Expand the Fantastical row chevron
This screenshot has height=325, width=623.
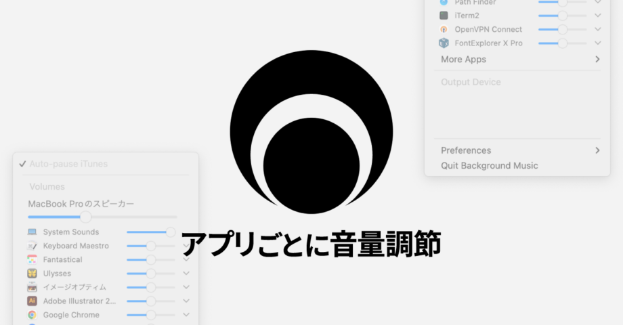coord(186,259)
